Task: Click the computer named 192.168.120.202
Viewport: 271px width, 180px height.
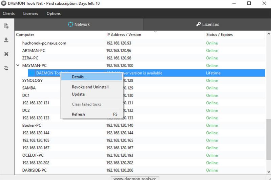Action: pyautogui.click(x=36, y=163)
